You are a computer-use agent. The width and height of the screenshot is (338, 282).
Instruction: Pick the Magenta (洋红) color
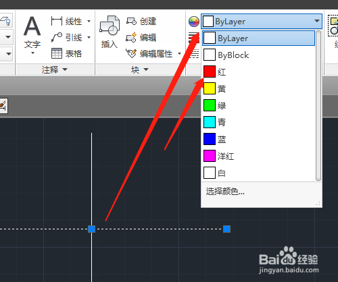tap(259, 156)
